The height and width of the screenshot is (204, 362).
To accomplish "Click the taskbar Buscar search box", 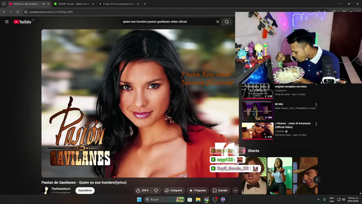I will tap(165, 199).
